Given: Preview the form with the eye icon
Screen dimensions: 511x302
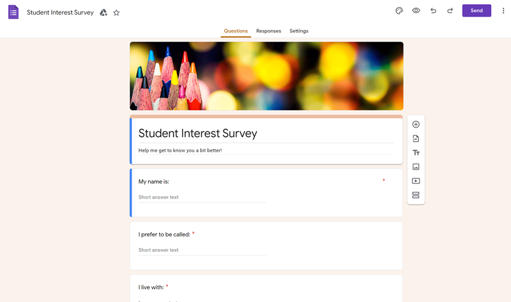Looking at the screenshot, I should [416, 11].
